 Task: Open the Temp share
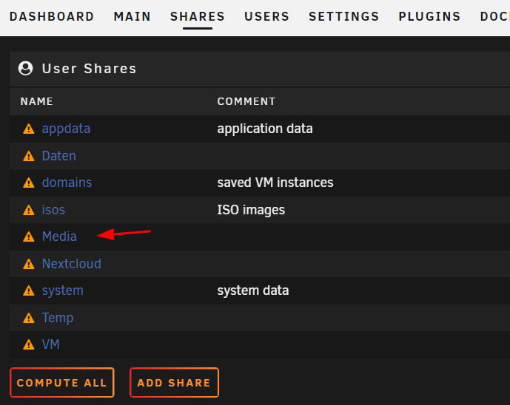[58, 318]
